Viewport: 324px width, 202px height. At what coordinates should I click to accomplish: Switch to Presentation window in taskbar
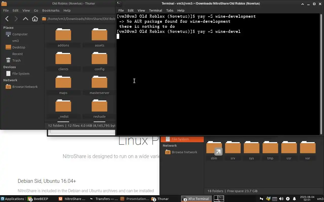[135, 199]
